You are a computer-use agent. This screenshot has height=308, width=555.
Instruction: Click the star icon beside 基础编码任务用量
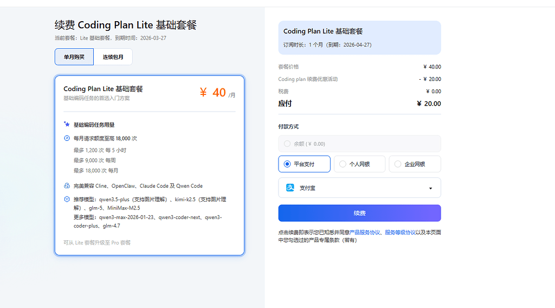click(x=67, y=124)
